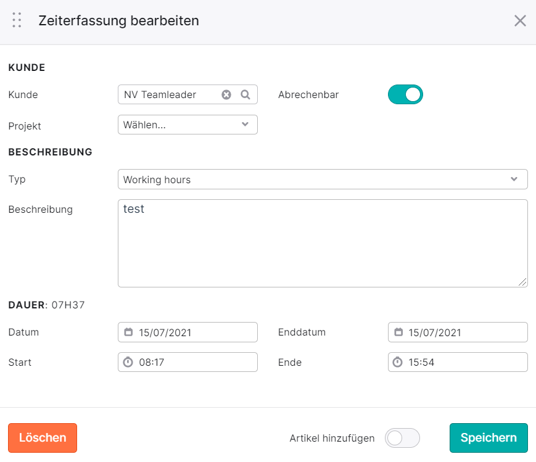536x462 pixels.
Task: Click into the Beschreibung text area
Action: 323,243
